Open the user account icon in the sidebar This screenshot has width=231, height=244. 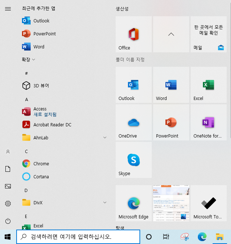8,152
